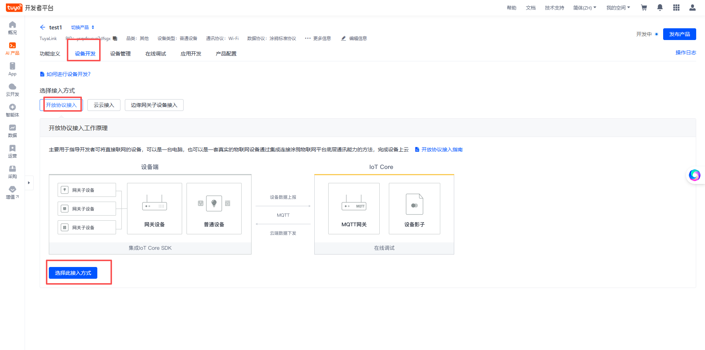Open the 开放协议接入指南 guide link
This screenshot has width=705, height=350.
coord(439,149)
